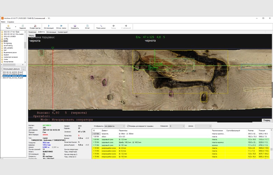Select the Выделение доски folder
This screenshot has height=175, width=273.
tap(10, 52)
